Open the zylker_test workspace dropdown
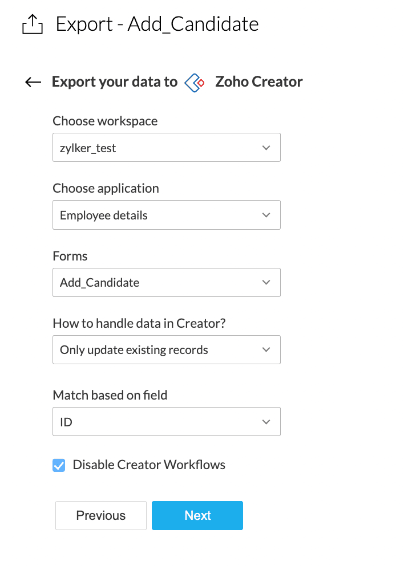The image size is (404, 570). click(x=166, y=148)
